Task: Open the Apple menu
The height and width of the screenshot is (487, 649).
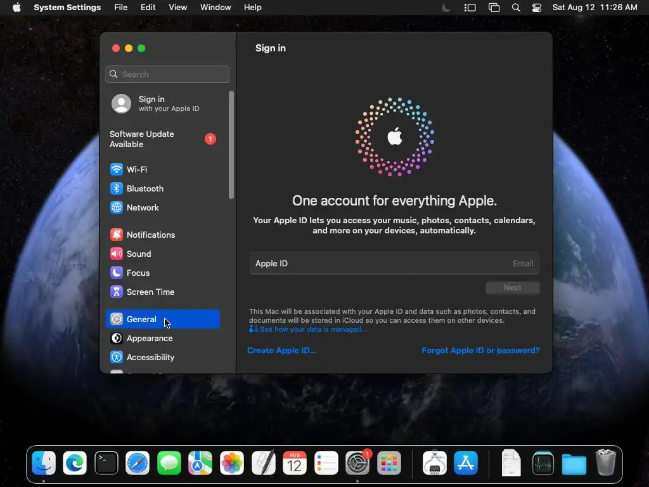Action: 16,8
